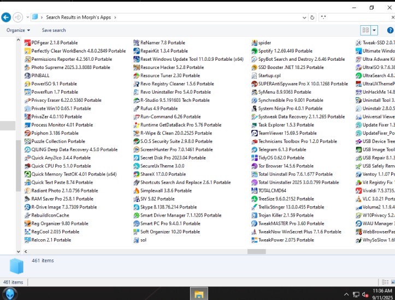The height and width of the screenshot is (300, 395).
Task: Click the network tray icon
Action: [x=356, y=294]
